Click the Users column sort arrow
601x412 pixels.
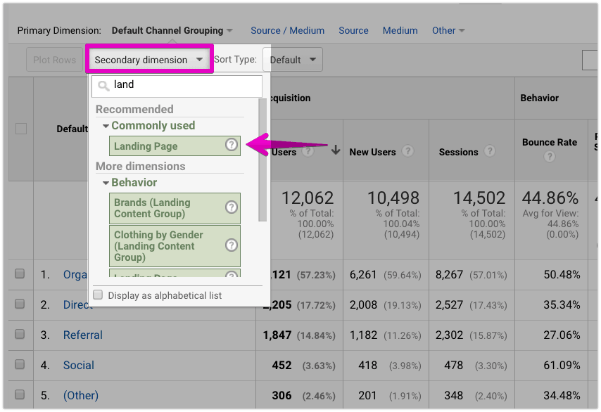(x=336, y=150)
